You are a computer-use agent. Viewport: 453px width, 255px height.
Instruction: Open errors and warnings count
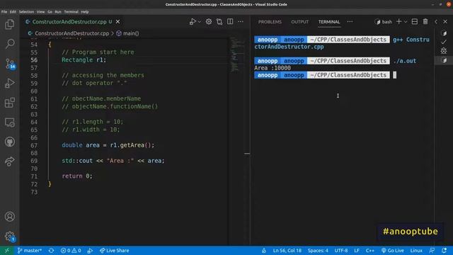[x=71, y=251]
